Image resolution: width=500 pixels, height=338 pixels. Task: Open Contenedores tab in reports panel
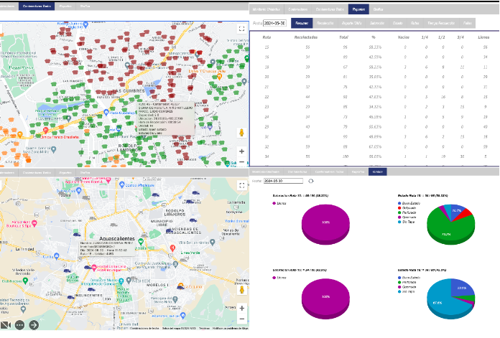pos(298,9)
